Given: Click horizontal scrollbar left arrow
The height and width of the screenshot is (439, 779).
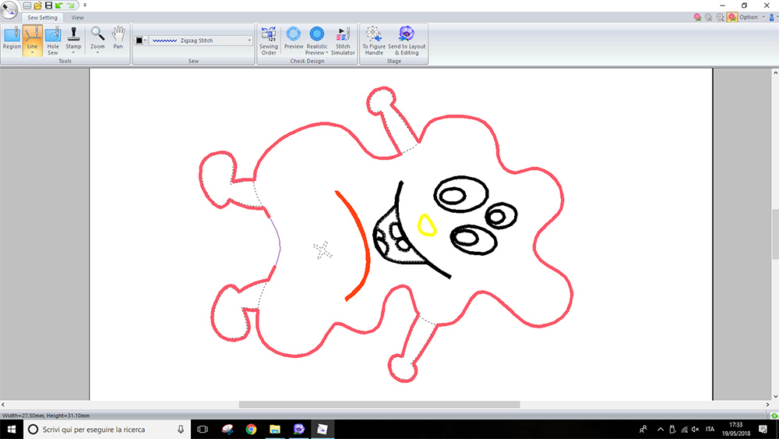Looking at the screenshot, I should tap(3, 405).
